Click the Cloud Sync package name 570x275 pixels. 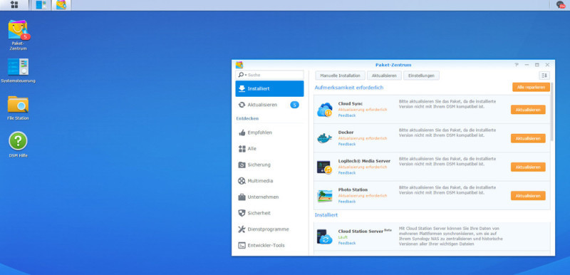click(350, 104)
